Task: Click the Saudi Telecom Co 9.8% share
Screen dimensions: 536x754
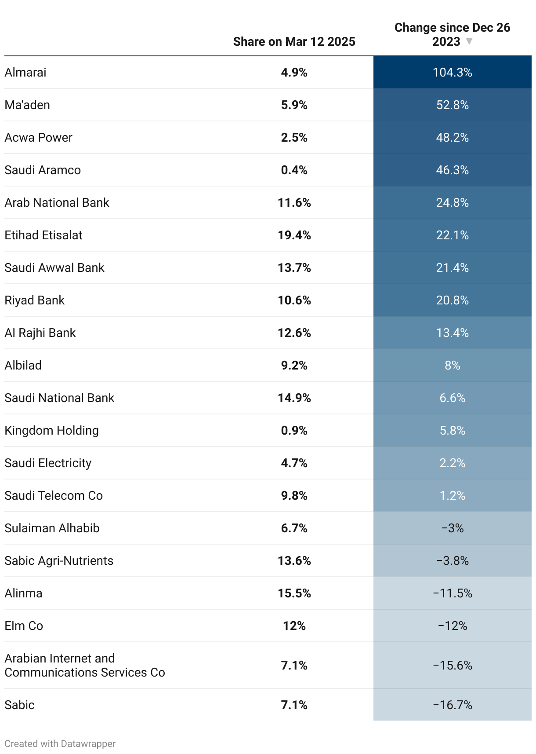Action: pos(294,495)
